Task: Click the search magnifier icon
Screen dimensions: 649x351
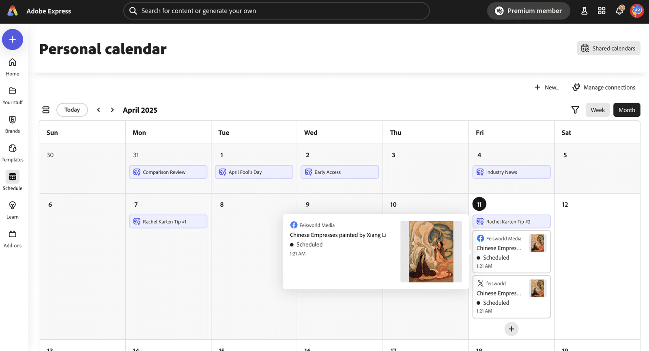Action: point(133,11)
